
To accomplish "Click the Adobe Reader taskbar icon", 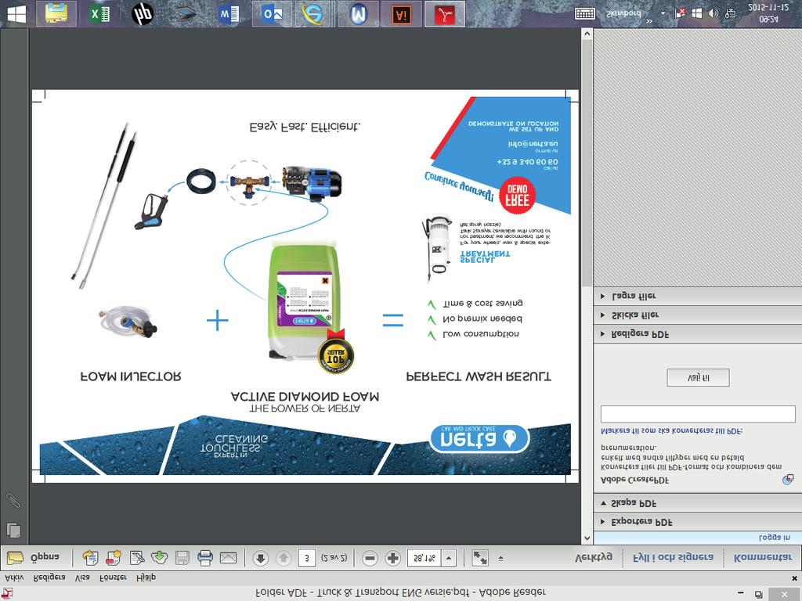I will point(445,14).
